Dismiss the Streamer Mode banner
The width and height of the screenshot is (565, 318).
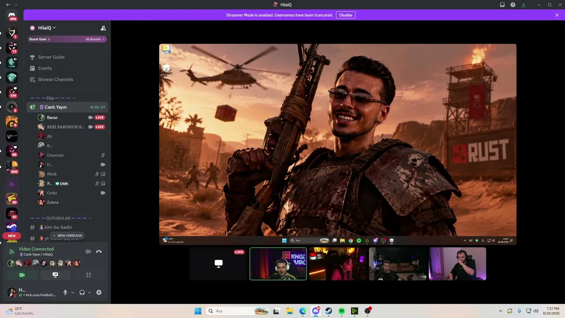pyautogui.click(x=557, y=15)
